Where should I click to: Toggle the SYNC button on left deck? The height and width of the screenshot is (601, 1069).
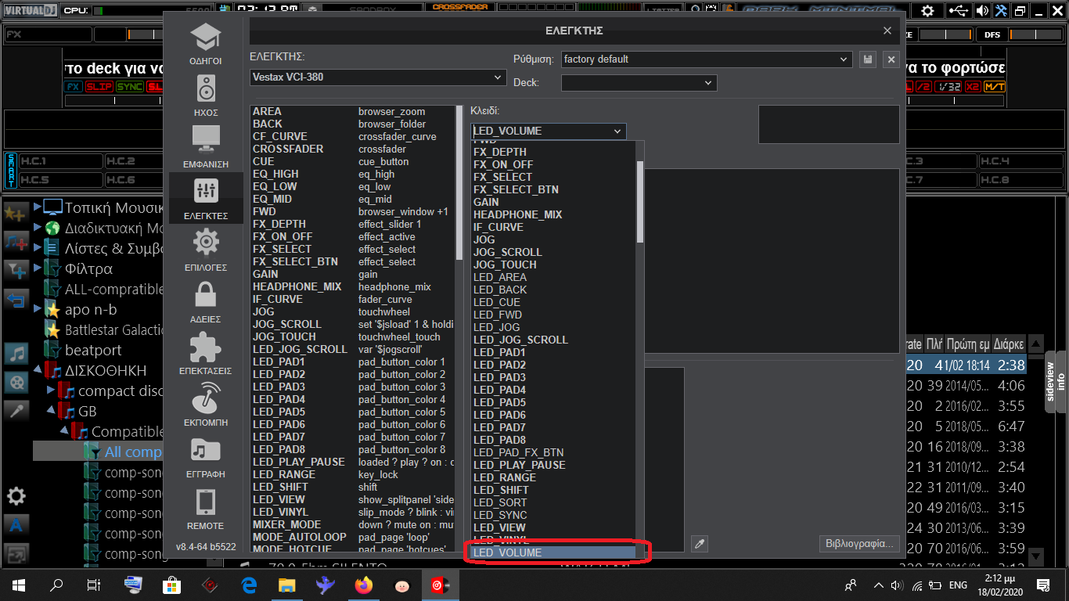click(129, 87)
